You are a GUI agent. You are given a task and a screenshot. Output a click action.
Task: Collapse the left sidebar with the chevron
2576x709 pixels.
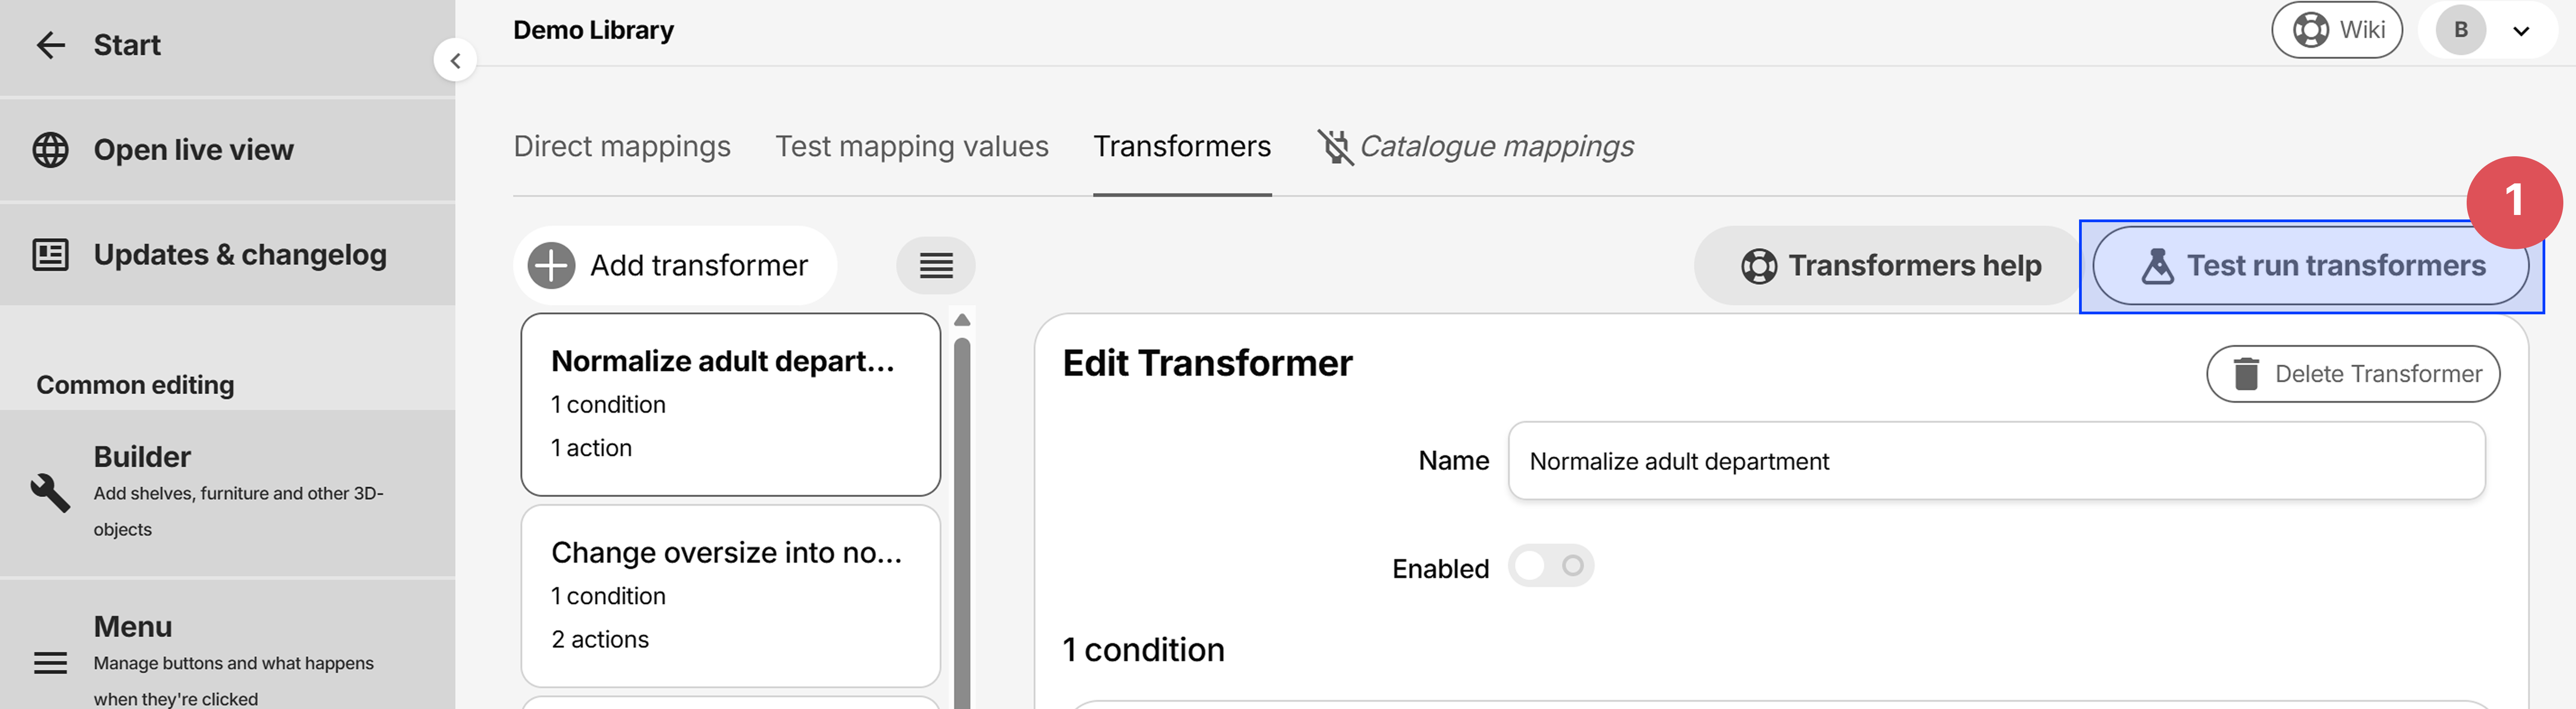point(455,60)
